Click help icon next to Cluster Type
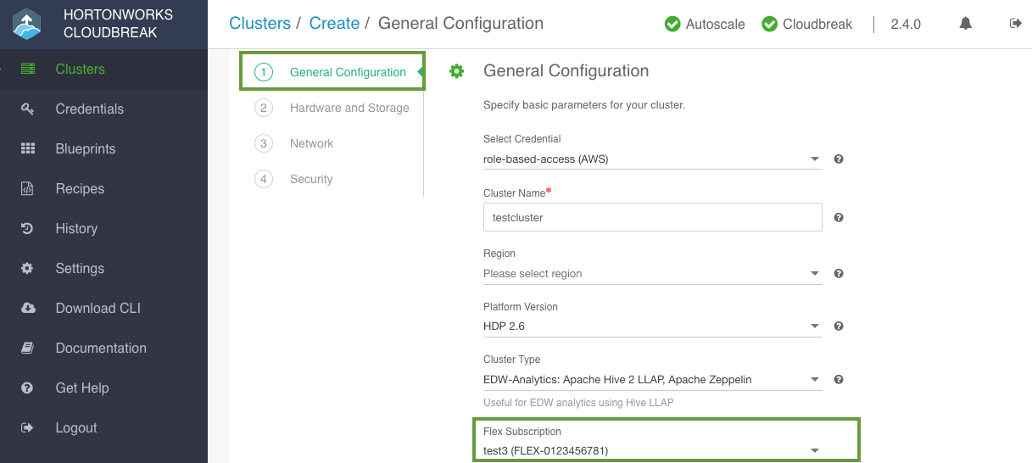 (x=839, y=379)
